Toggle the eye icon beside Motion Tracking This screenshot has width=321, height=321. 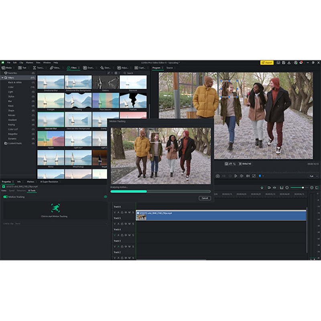pyautogui.click(x=106, y=197)
